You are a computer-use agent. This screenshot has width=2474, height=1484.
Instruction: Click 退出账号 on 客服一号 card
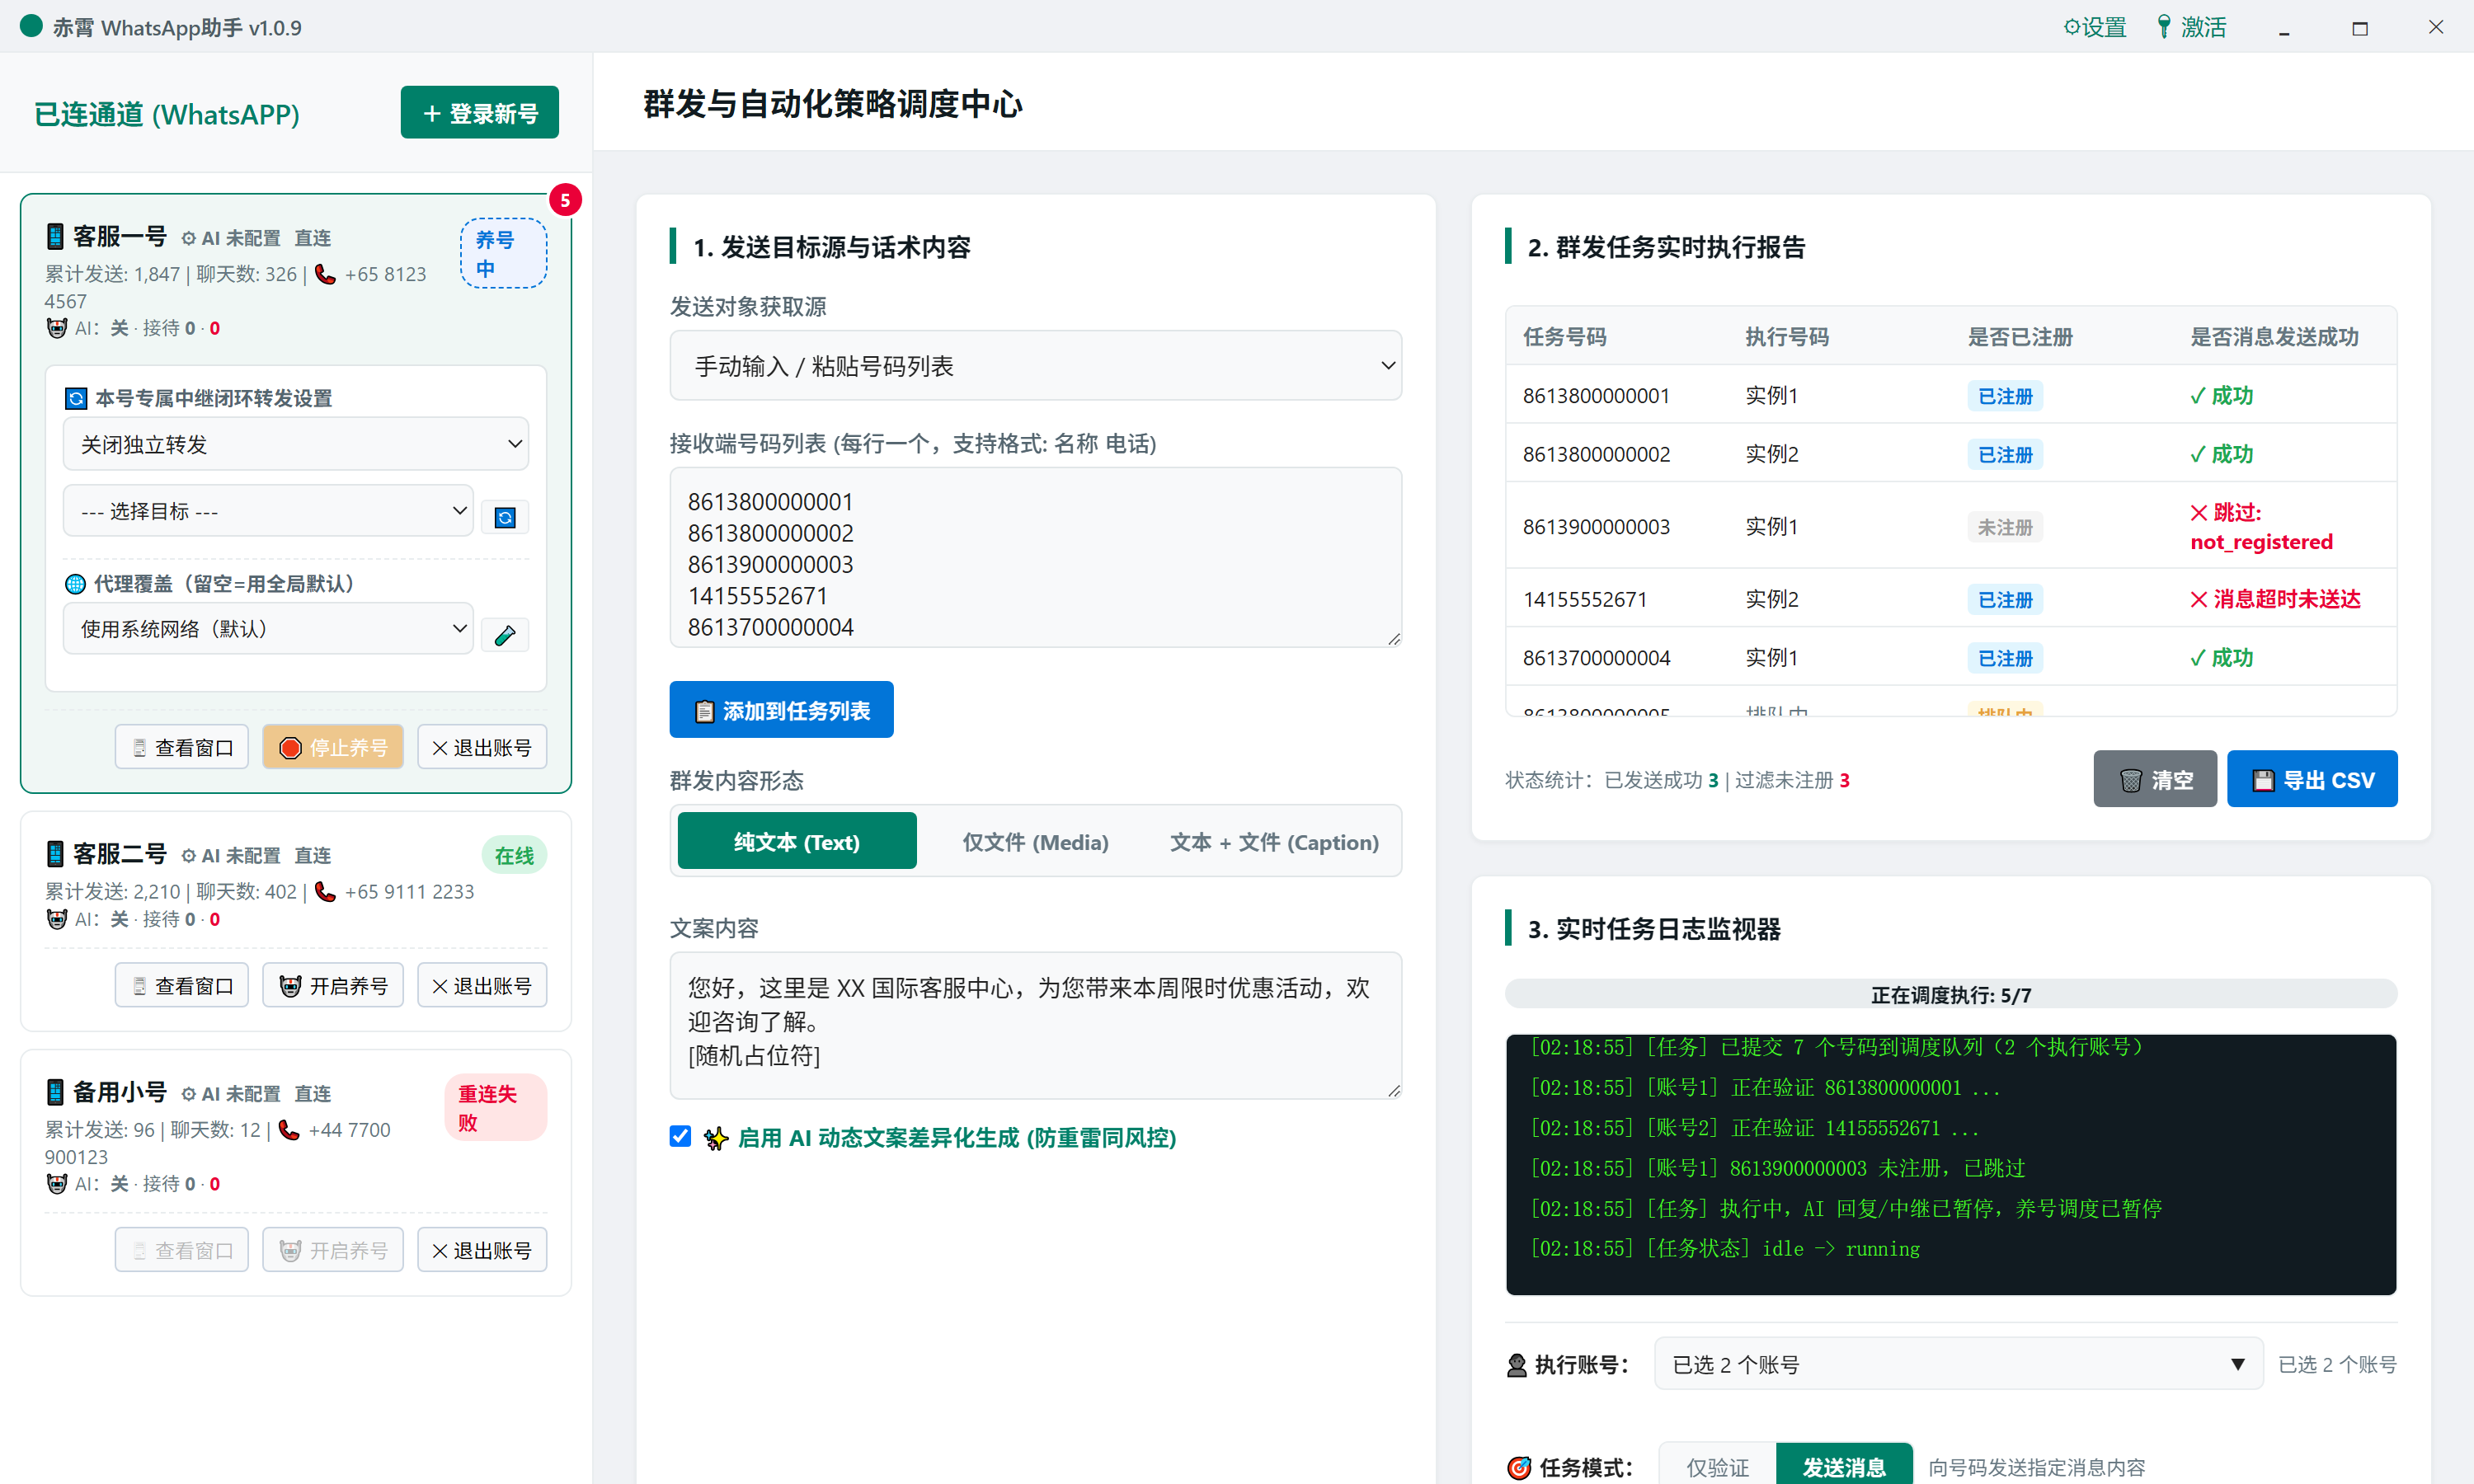tap(482, 747)
